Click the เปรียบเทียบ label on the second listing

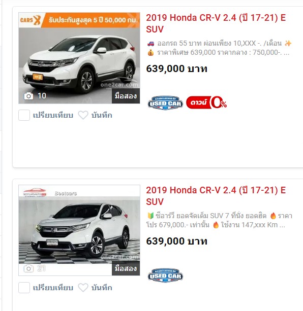point(53,288)
